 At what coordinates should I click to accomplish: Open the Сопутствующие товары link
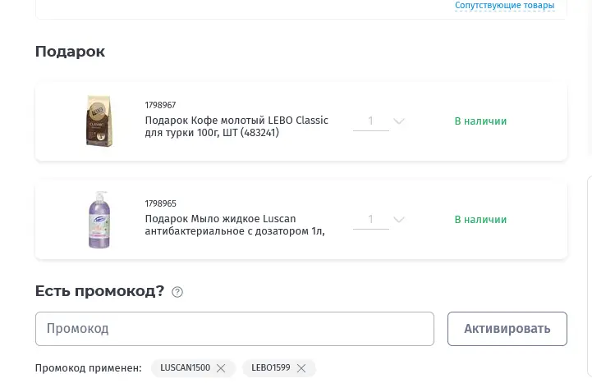coord(504,5)
